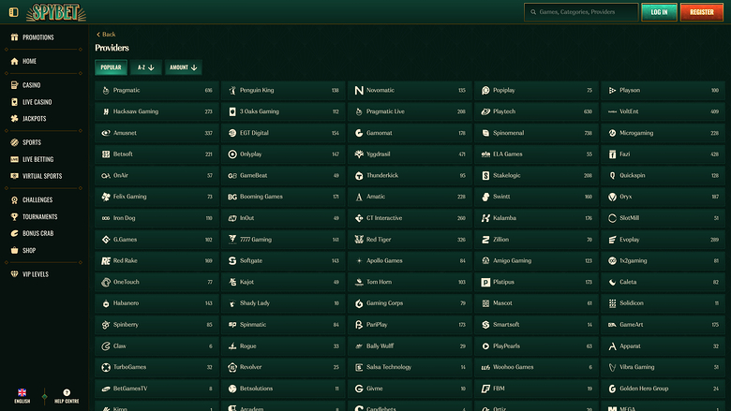Select the Popular sort tab
This screenshot has width=731, height=411.
point(111,67)
